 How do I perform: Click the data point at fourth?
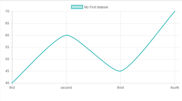(175, 11)
